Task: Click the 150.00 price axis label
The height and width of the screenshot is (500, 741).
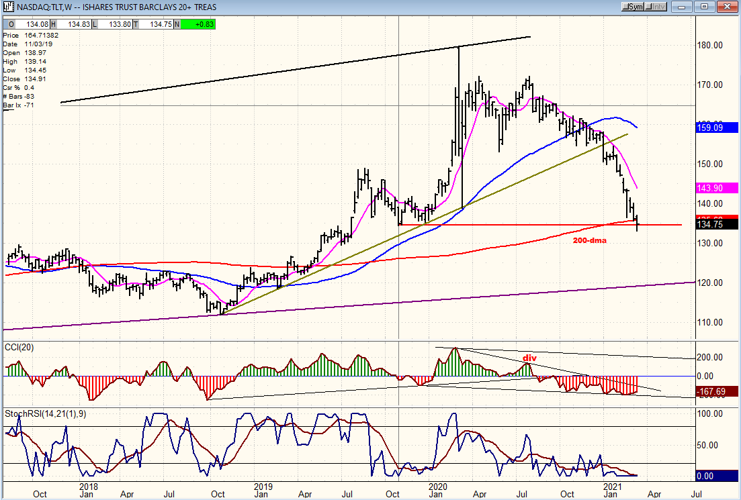Action: [711, 164]
